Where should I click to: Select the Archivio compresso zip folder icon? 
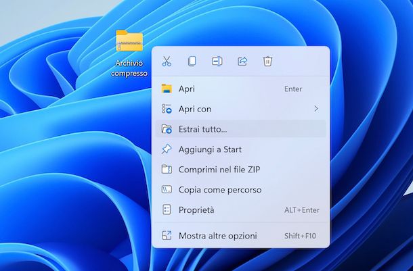129,41
